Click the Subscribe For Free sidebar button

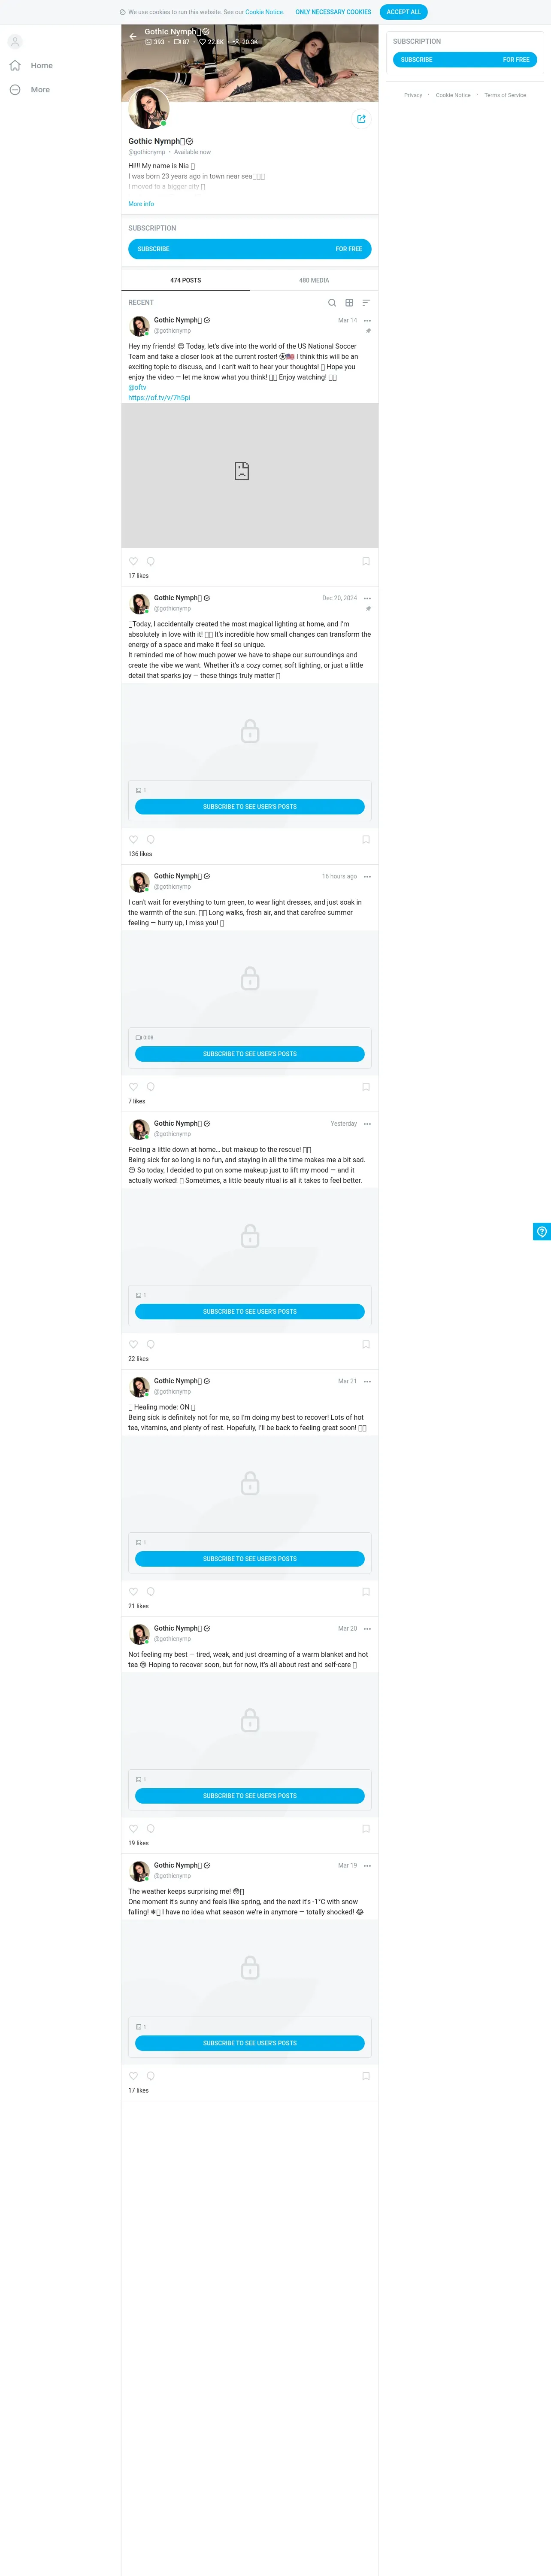(x=465, y=60)
